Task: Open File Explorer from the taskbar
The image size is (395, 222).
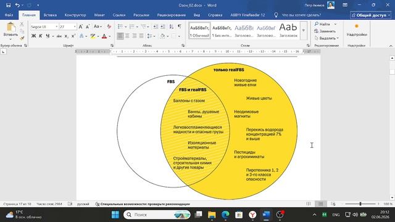Action: coord(212,215)
